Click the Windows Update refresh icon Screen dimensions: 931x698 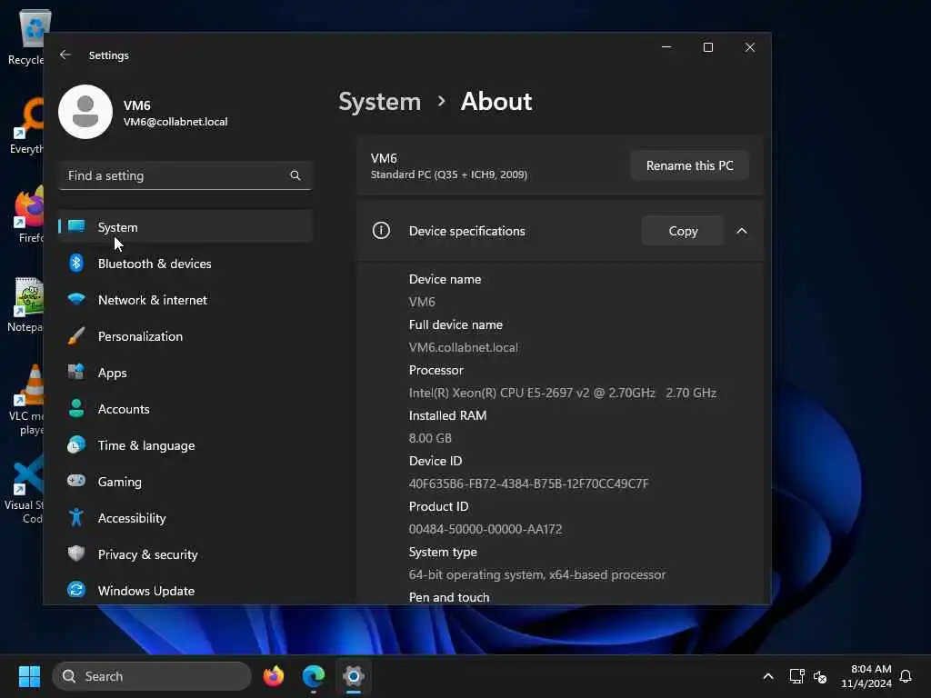coord(76,590)
